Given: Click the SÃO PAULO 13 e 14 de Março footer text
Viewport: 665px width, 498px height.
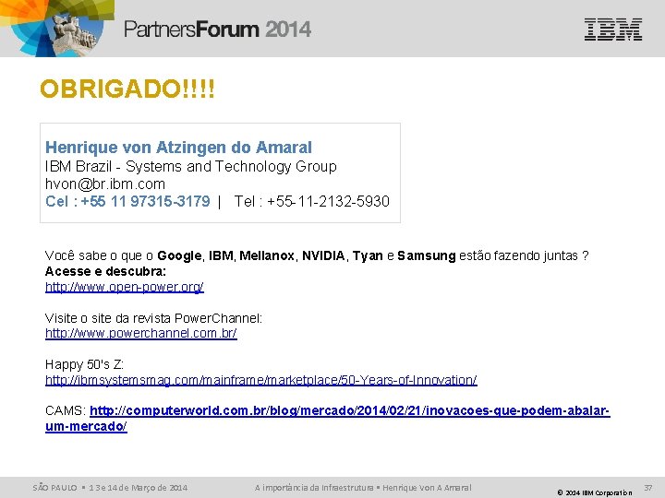Looking at the screenshot, I should pos(110,488).
